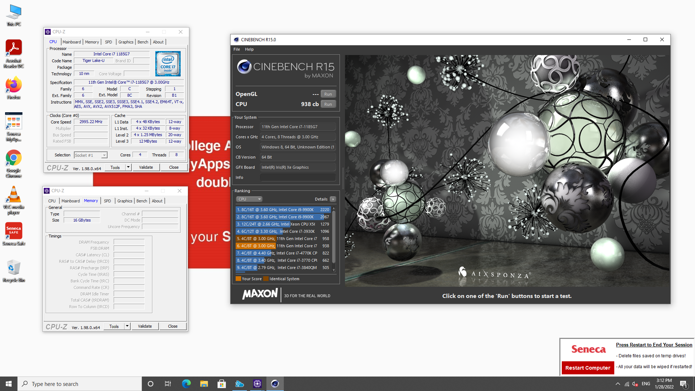Open About tab in upper CPU-Z
The width and height of the screenshot is (695, 391).
[158, 42]
